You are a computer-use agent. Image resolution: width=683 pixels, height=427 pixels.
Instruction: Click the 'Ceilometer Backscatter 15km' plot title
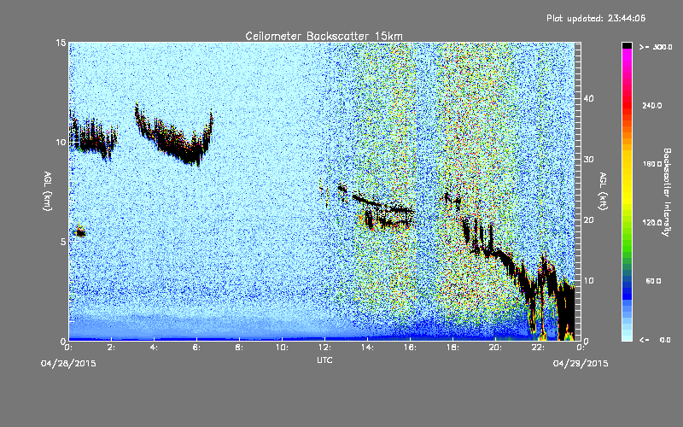pos(324,36)
